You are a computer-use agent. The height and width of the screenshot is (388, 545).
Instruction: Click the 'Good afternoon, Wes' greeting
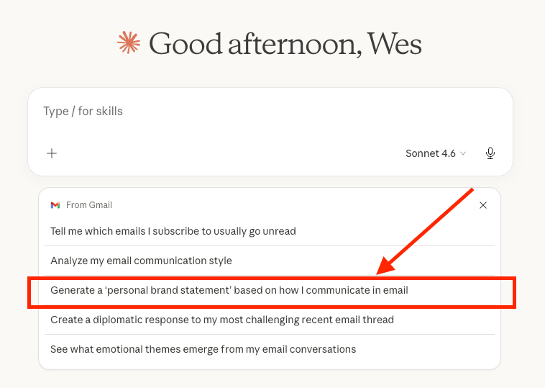point(285,45)
